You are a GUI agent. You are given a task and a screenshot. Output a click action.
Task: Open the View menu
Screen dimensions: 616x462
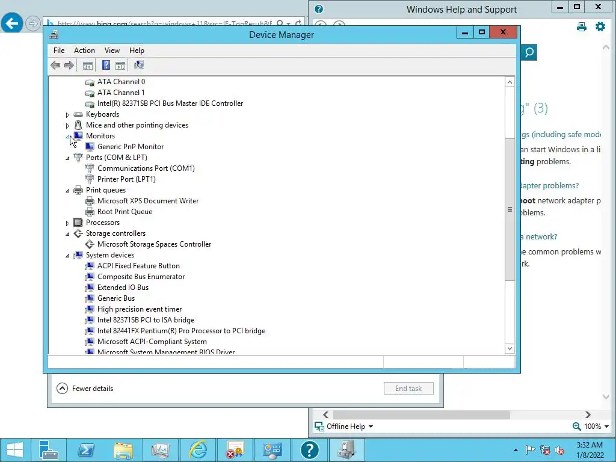(x=112, y=51)
